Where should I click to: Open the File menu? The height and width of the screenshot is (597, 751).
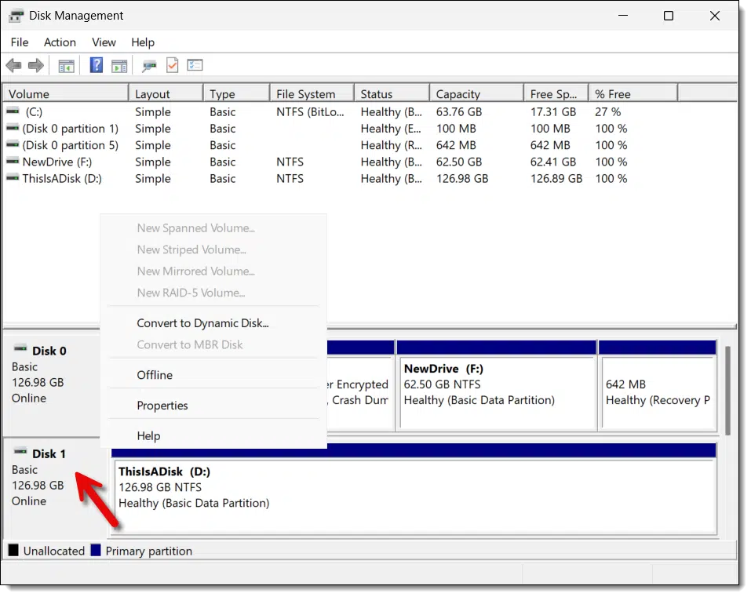point(20,42)
